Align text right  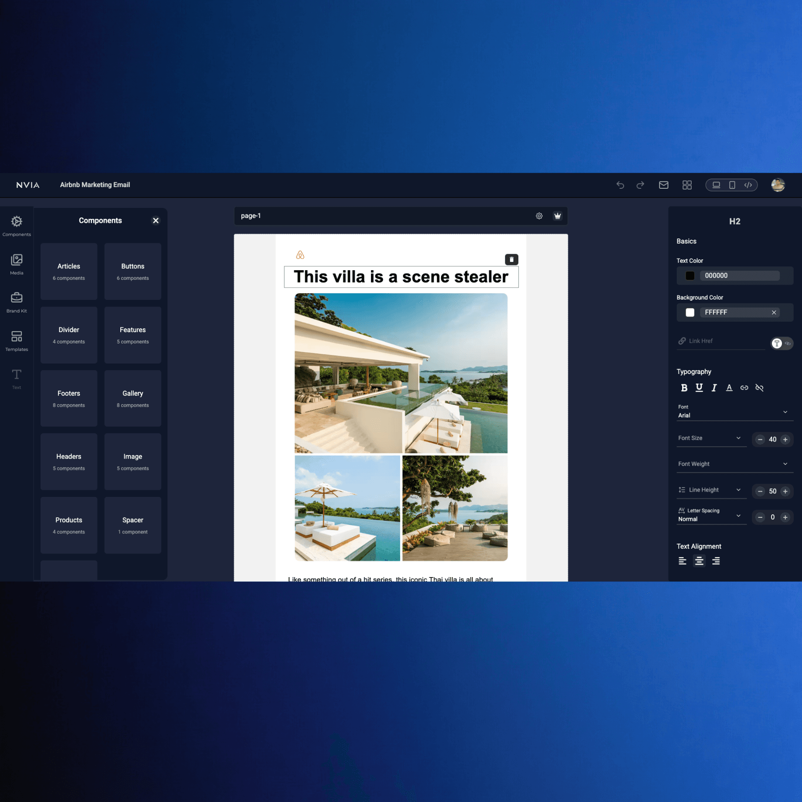[716, 561]
